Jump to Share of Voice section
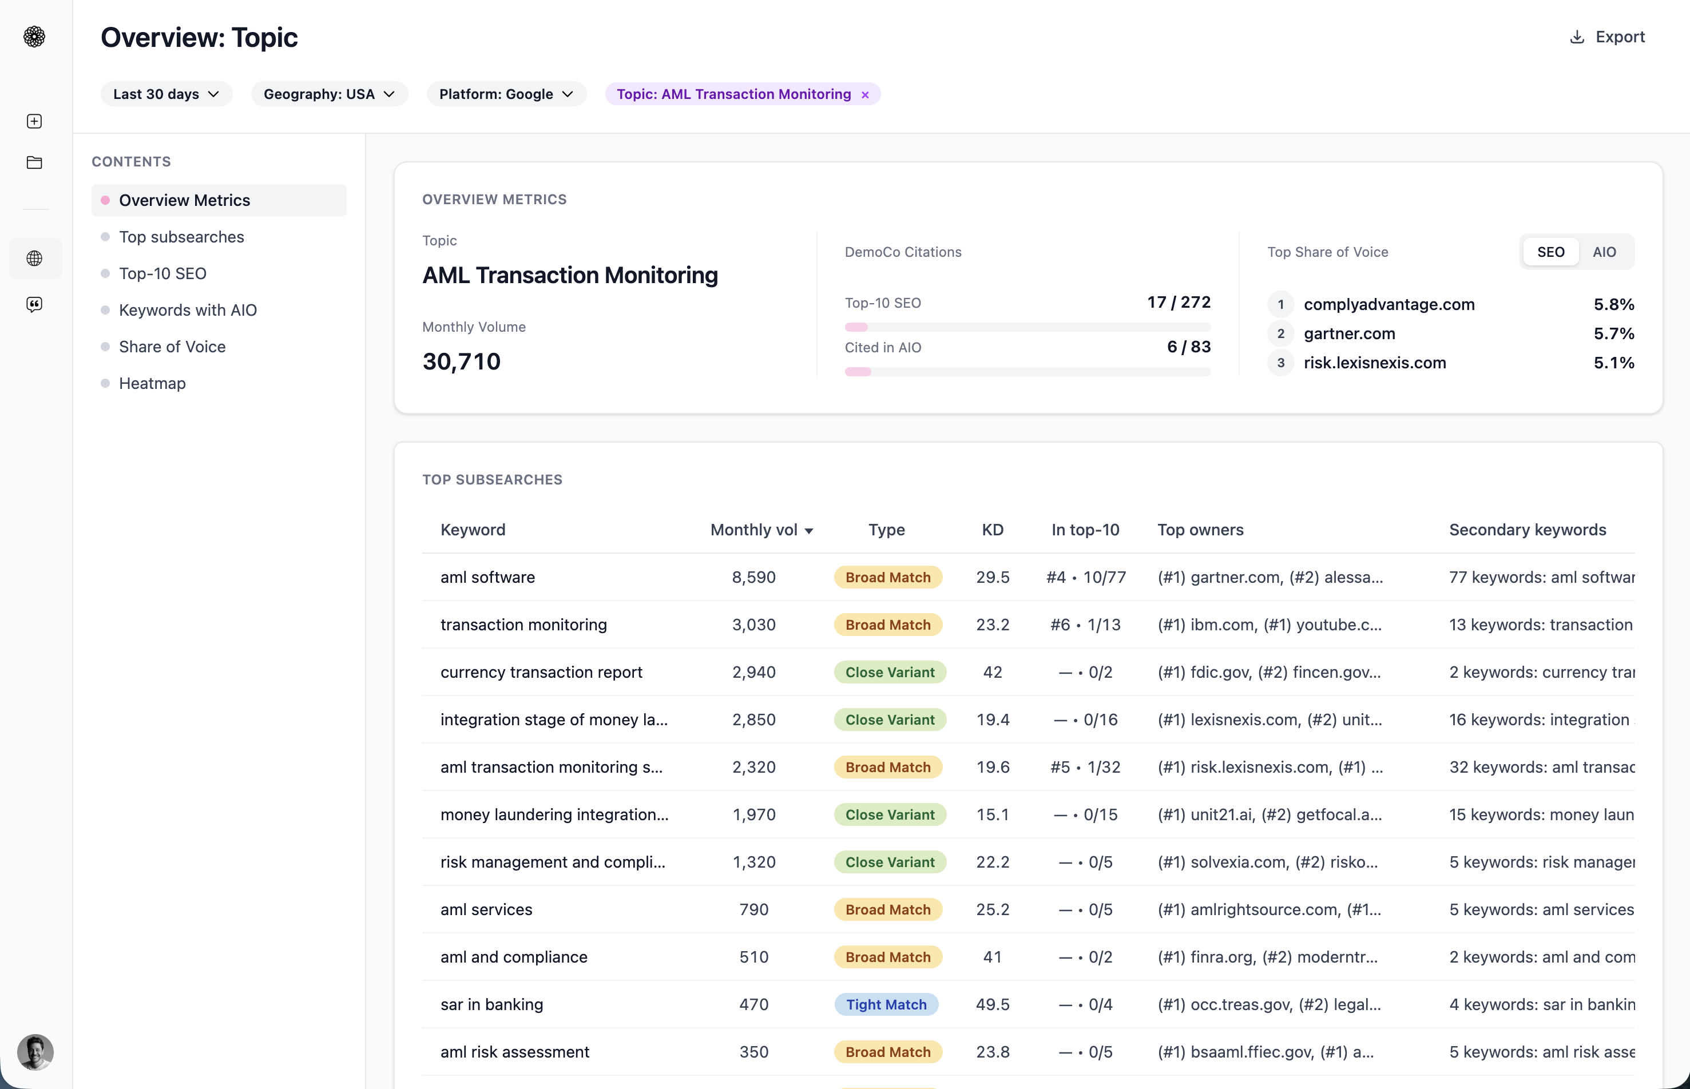1690x1089 pixels. (172, 347)
